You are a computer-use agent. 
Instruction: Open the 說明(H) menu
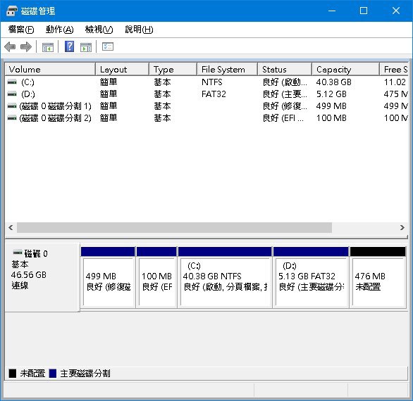pos(139,30)
